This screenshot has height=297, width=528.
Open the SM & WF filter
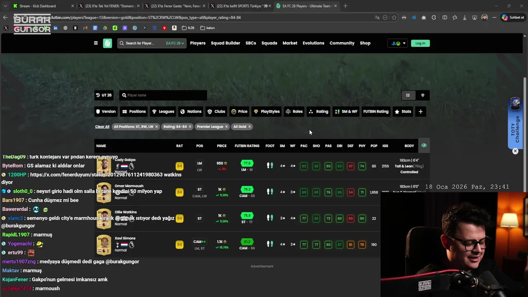click(x=346, y=112)
